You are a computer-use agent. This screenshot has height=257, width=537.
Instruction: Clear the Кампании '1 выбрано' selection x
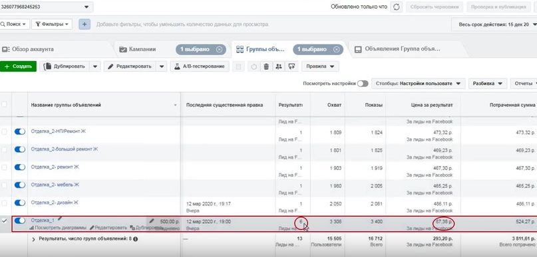click(219, 50)
